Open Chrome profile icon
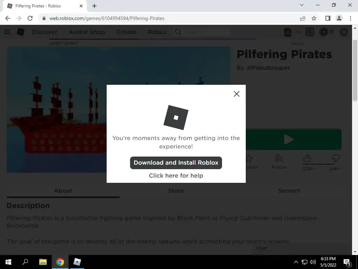 coord(339,18)
